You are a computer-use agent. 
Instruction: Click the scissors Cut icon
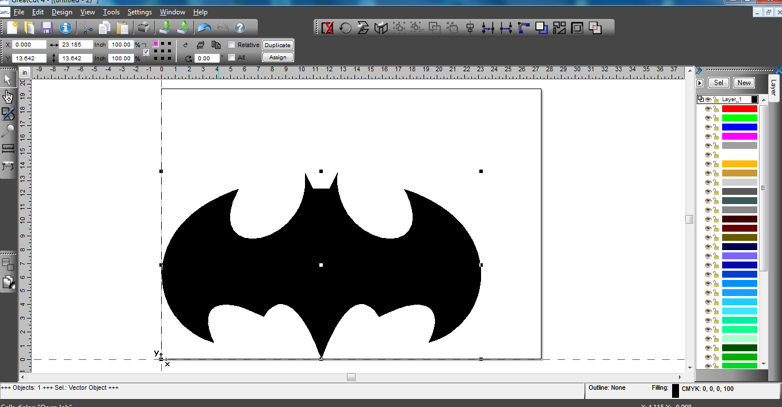pos(87,28)
